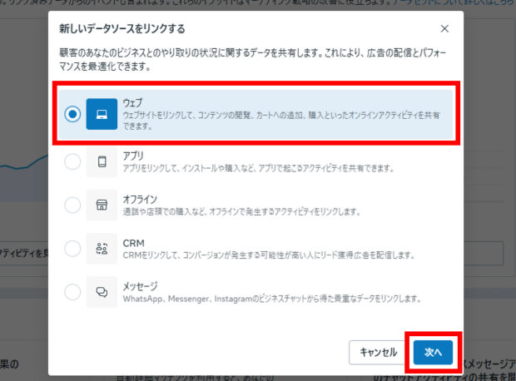
Task: Click the メッセージ option title text
Action: [x=142, y=285]
